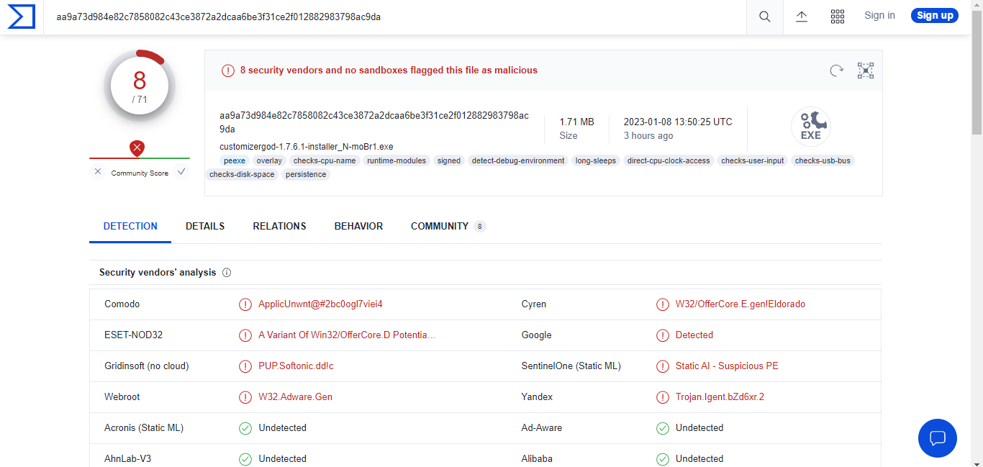Click the Community Score label
Viewport: 983px width, 467px height.
pyautogui.click(x=140, y=173)
